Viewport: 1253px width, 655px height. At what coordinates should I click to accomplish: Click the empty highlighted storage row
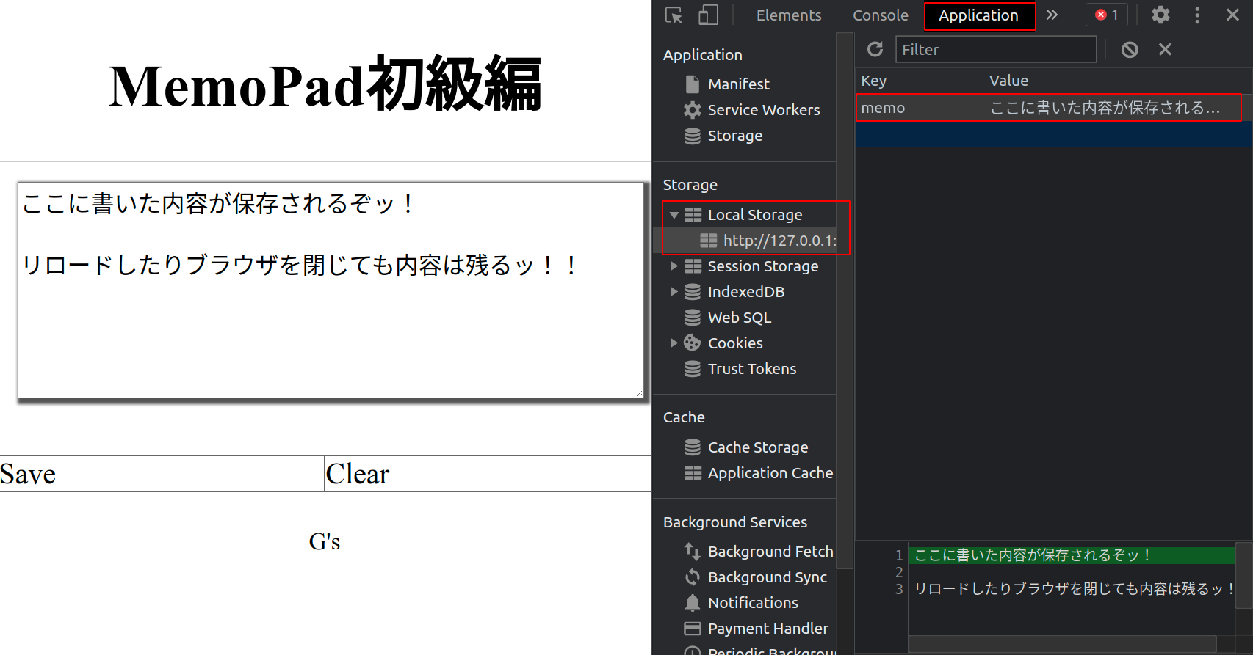click(1053, 134)
